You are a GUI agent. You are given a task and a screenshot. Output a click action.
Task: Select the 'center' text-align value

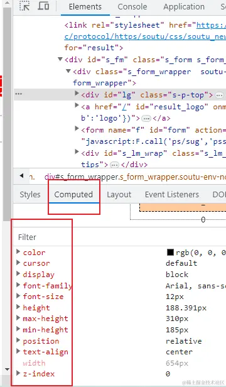pos(179,352)
